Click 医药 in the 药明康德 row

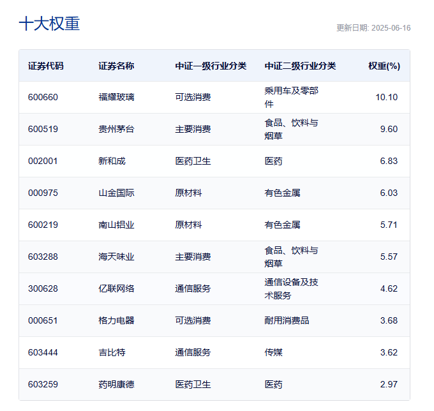[273, 384]
